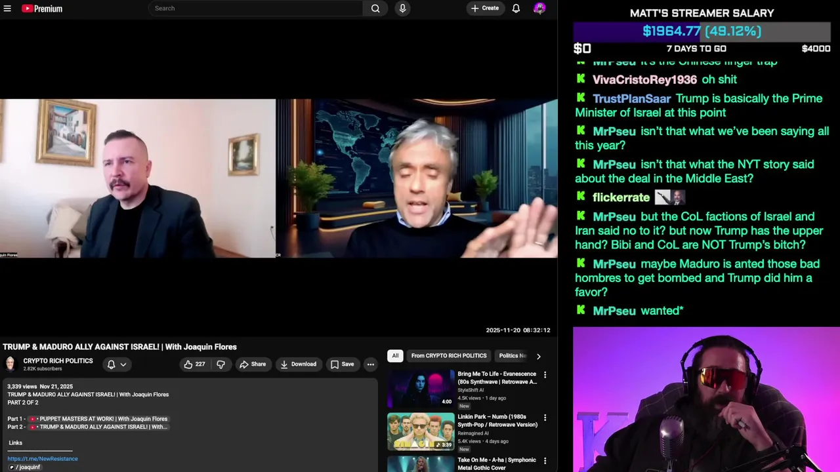Start voice search with microphone icon
The width and height of the screenshot is (840, 472).
(x=402, y=9)
